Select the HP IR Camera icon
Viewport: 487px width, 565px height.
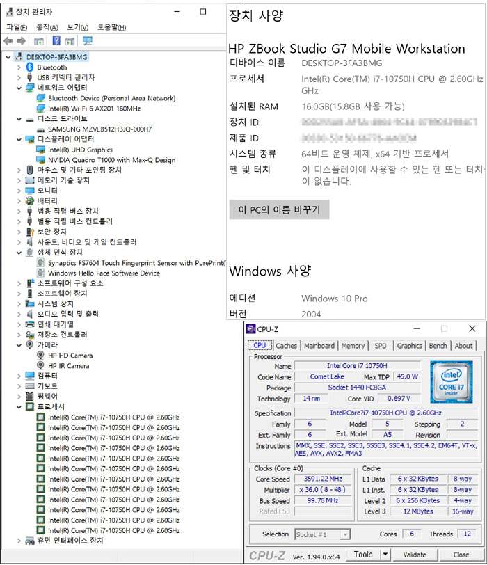click(41, 365)
